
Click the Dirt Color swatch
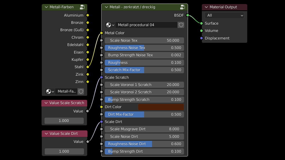[161, 107]
